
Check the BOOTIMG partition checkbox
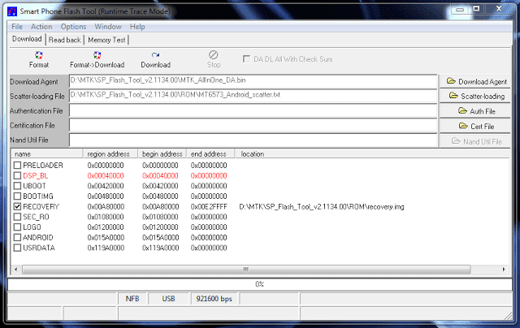[18, 196]
